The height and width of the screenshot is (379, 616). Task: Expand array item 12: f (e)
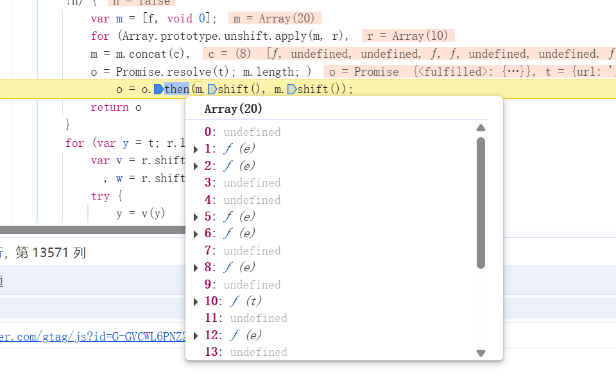point(196,335)
